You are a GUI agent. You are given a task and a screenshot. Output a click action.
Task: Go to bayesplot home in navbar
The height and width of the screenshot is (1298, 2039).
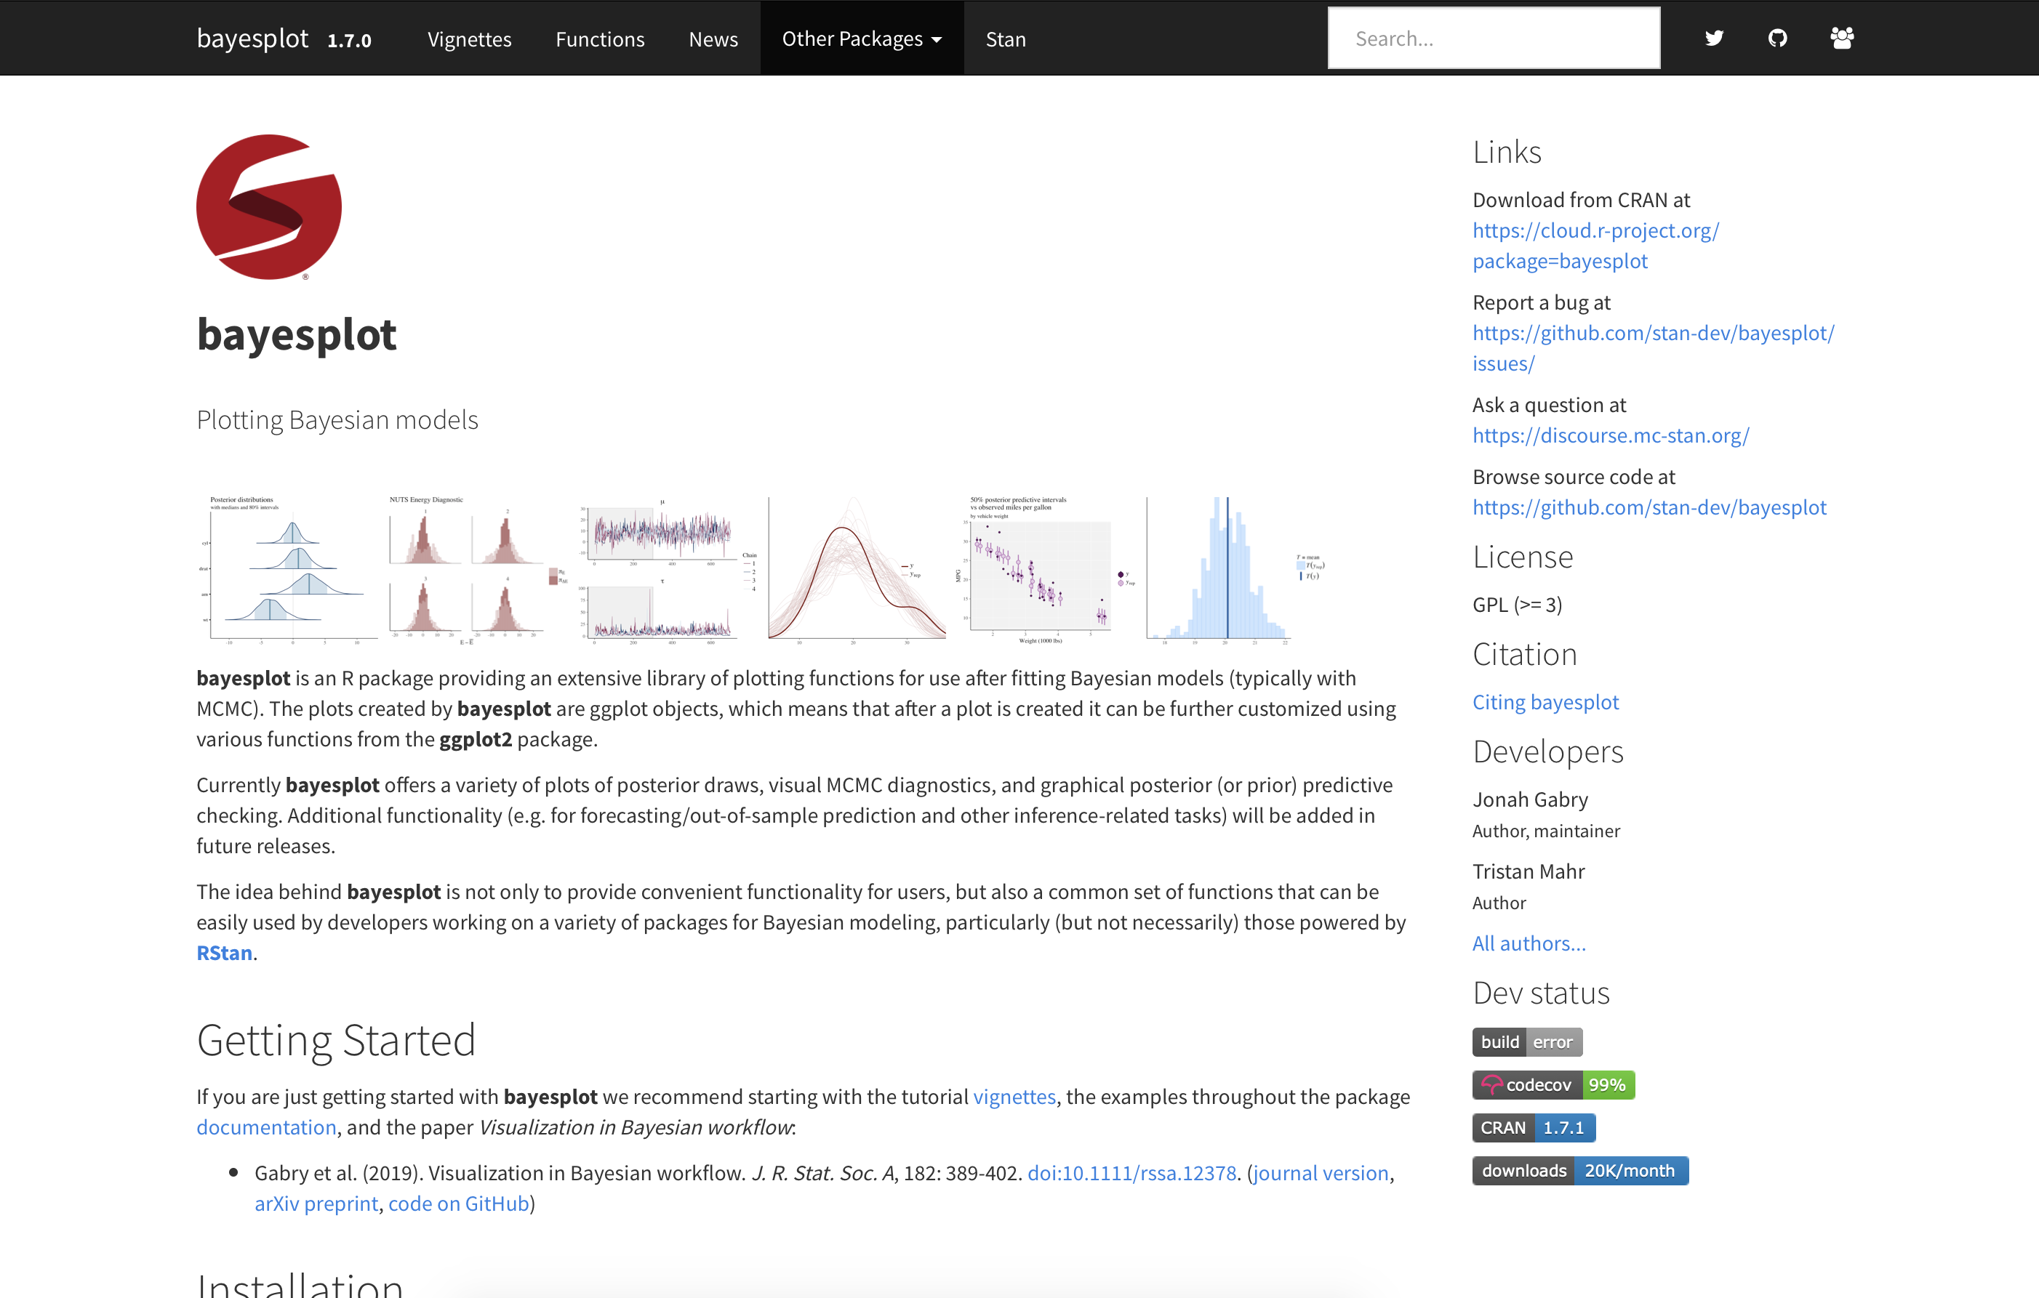coord(252,38)
